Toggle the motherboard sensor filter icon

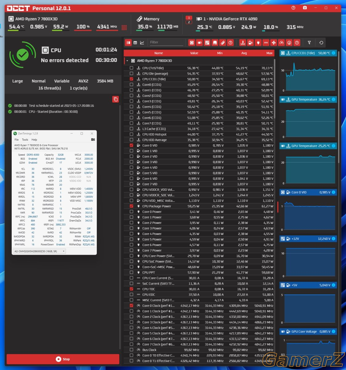pyautogui.click(x=207, y=43)
